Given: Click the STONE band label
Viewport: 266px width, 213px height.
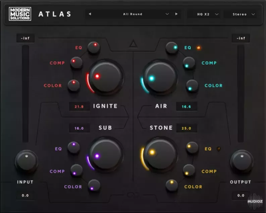Looking at the screenshot, I should [x=161, y=128].
